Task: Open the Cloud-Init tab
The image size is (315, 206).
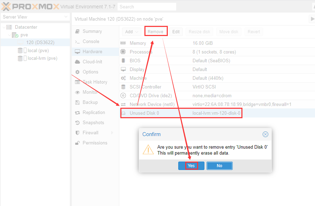Action: pyautogui.click(x=96, y=62)
